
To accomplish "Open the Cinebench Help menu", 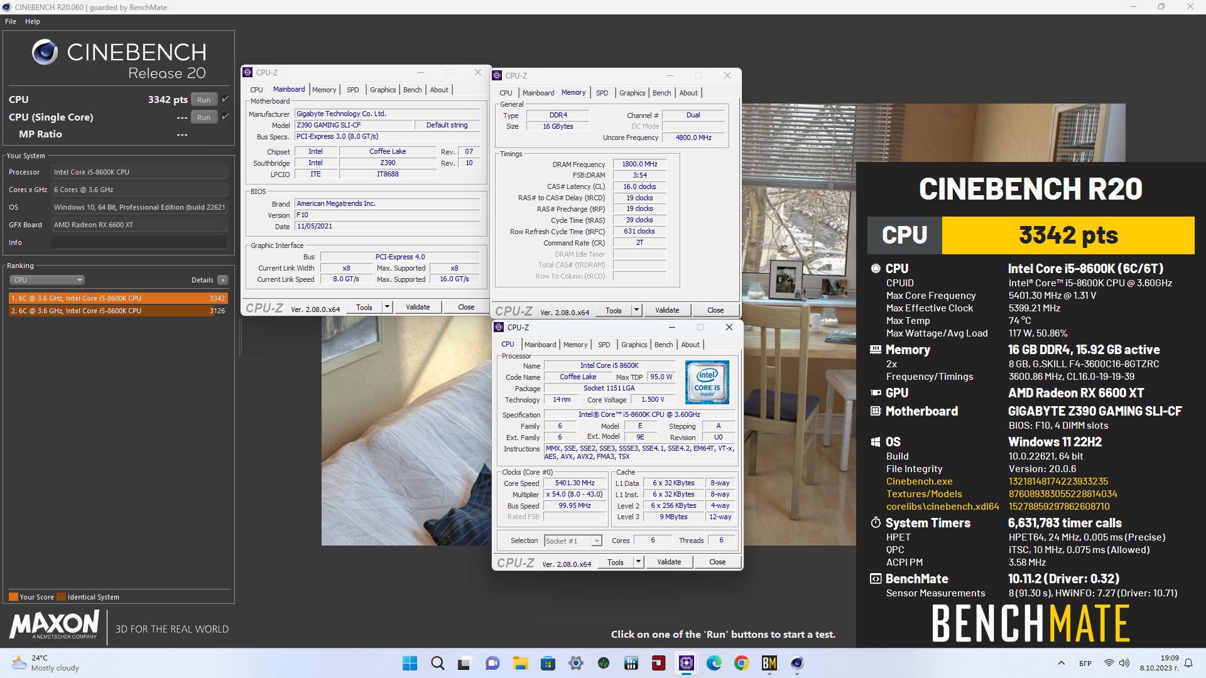I will click(33, 21).
